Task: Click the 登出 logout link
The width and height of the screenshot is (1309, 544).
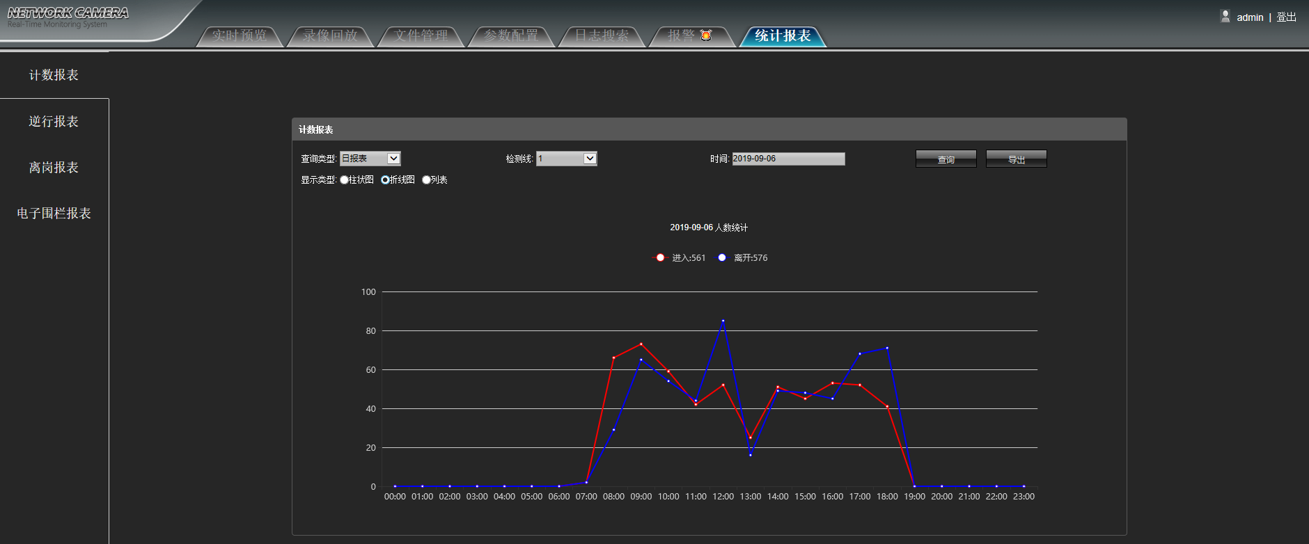Action: click(x=1286, y=17)
